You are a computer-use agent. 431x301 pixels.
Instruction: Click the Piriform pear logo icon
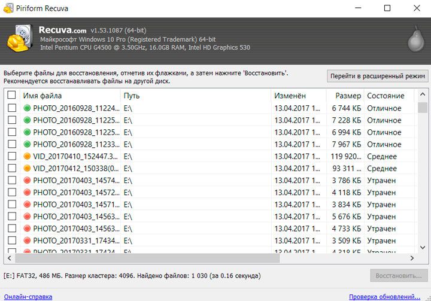416,39
